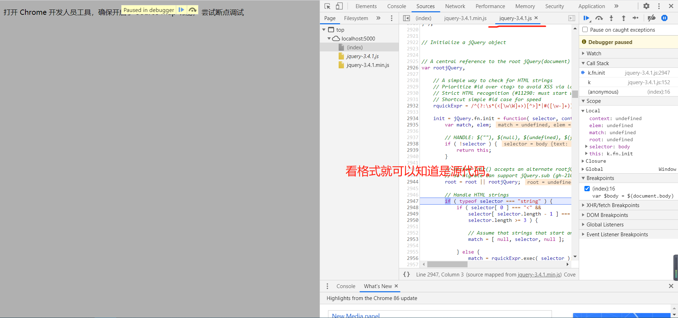Image resolution: width=678 pixels, height=318 pixels.
Task: Deactivate breakpoints icon
Action: (x=652, y=18)
